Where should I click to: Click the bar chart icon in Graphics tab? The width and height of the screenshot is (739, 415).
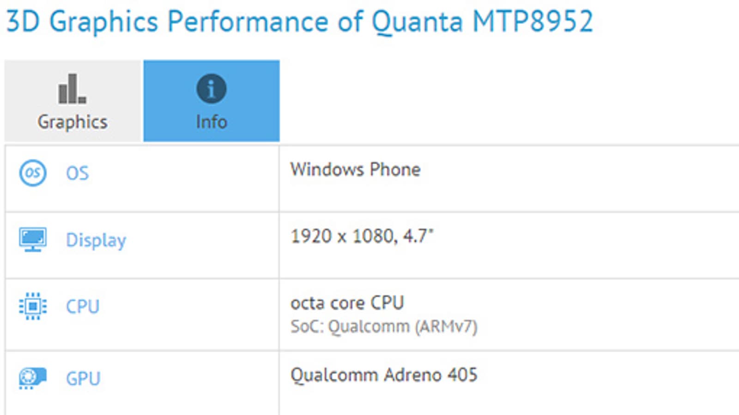click(x=72, y=89)
